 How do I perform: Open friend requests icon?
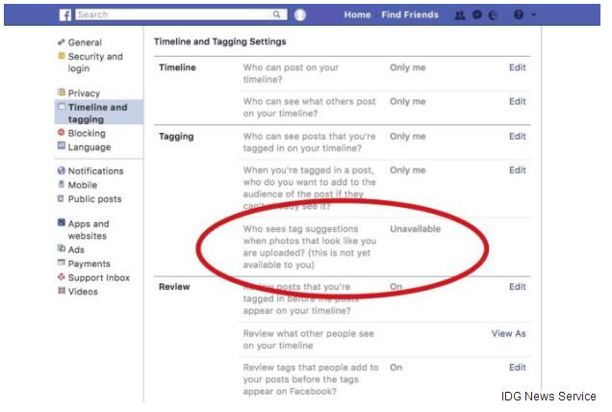click(x=460, y=15)
